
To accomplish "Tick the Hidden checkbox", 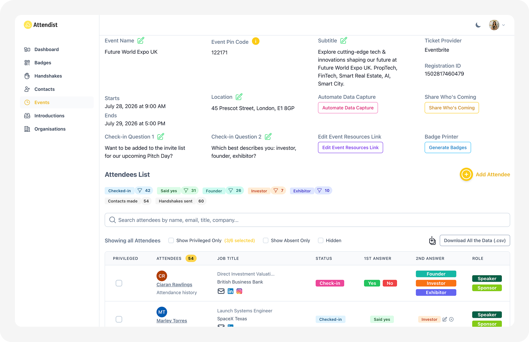I will coord(321,241).
